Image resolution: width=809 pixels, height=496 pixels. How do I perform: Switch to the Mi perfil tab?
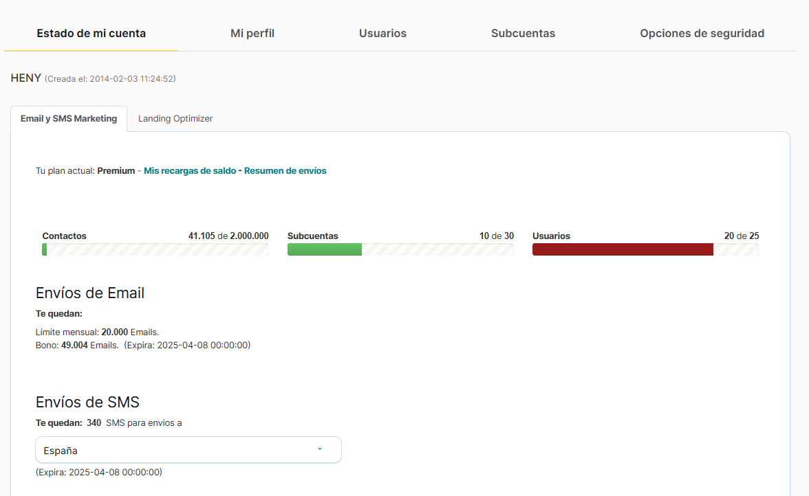coord(252,33)
